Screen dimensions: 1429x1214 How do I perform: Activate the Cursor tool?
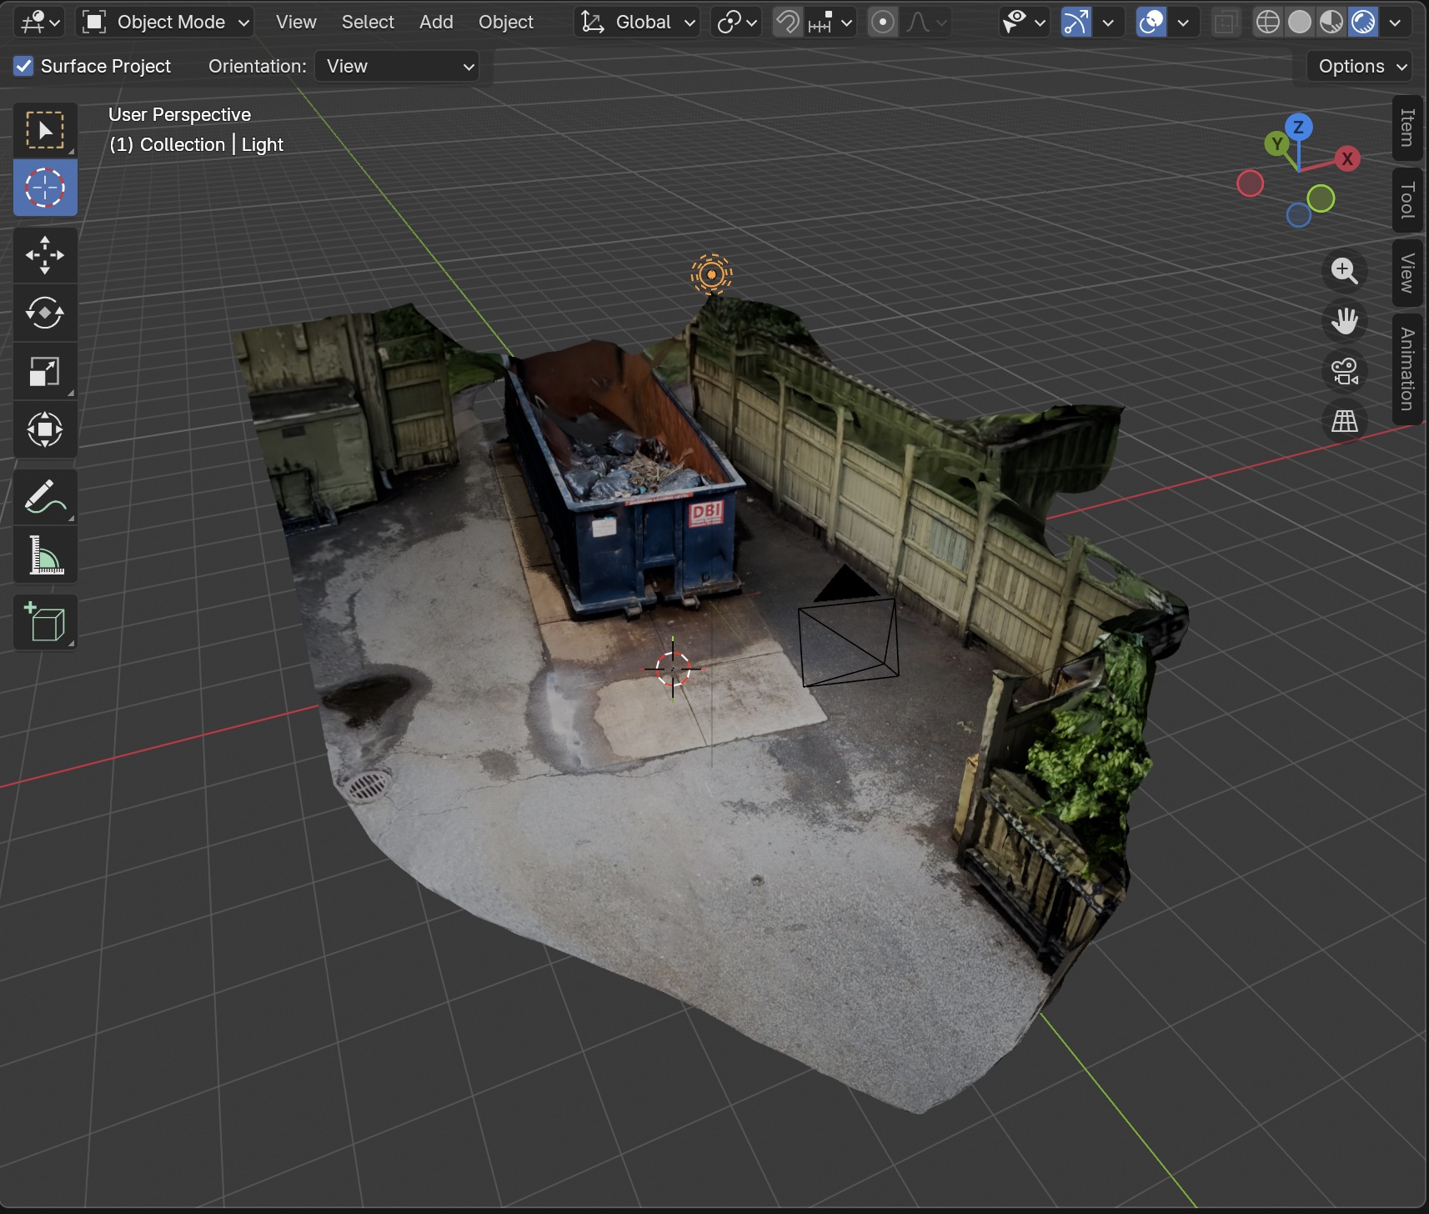coord(45,188)
